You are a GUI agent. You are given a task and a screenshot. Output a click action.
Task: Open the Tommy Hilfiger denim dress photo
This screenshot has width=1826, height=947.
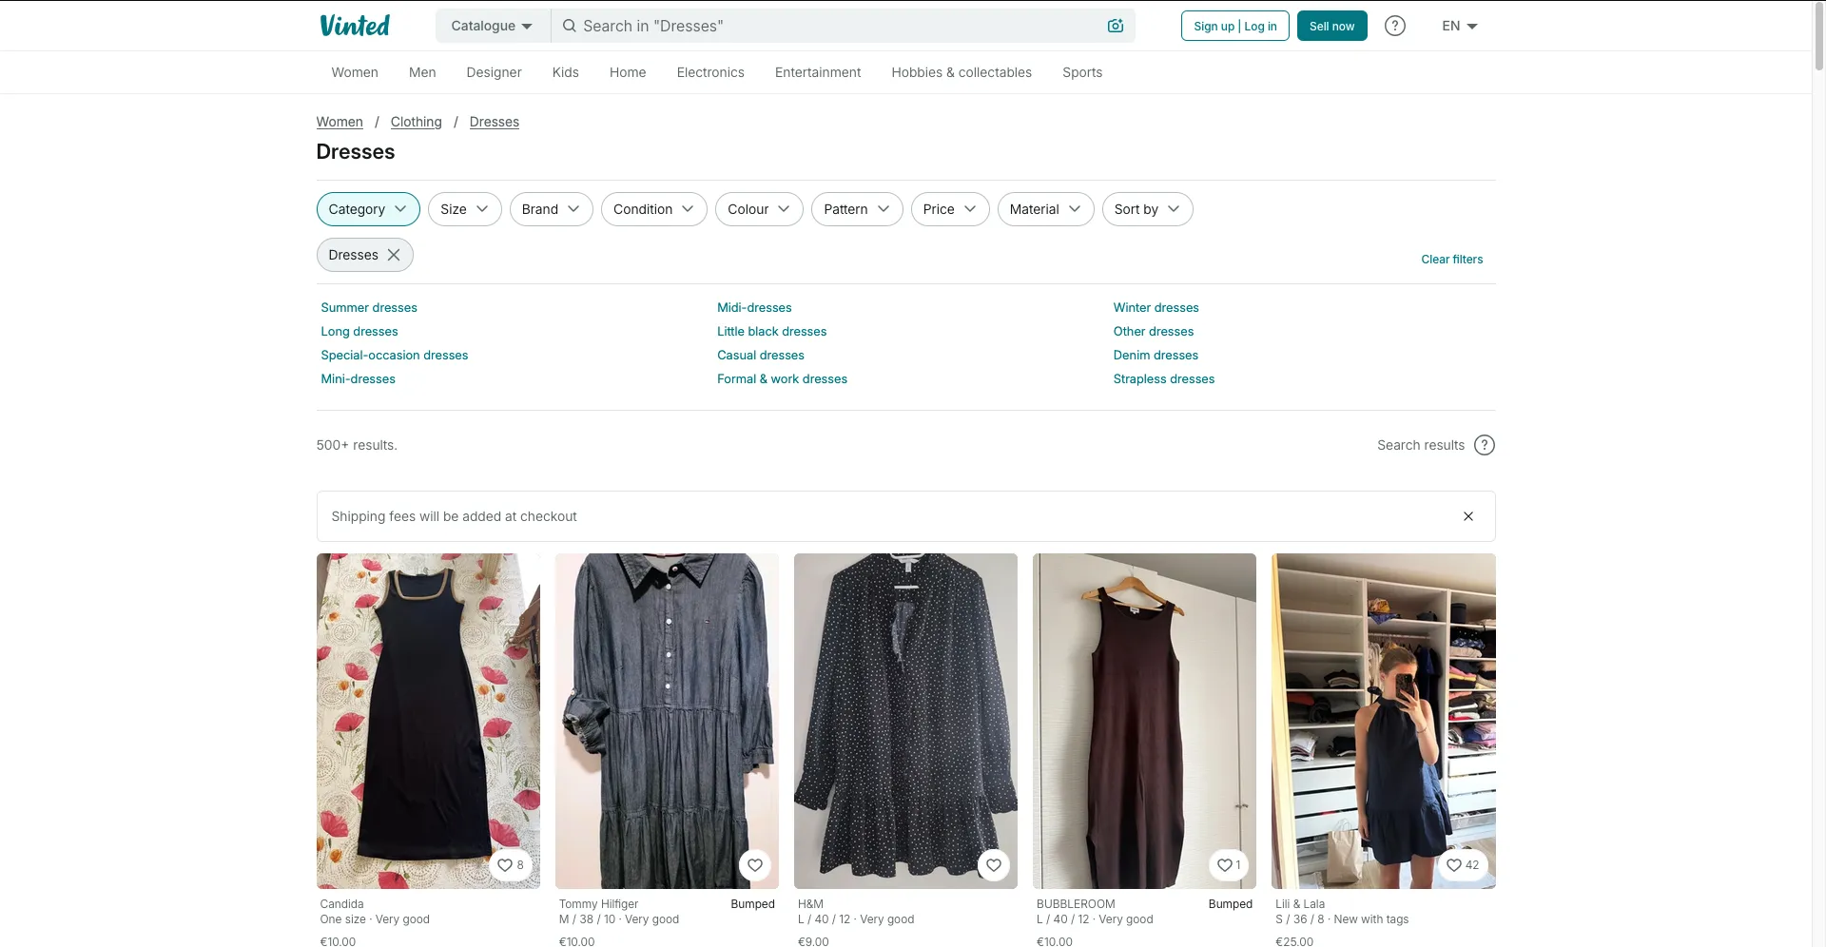(667, 721)
